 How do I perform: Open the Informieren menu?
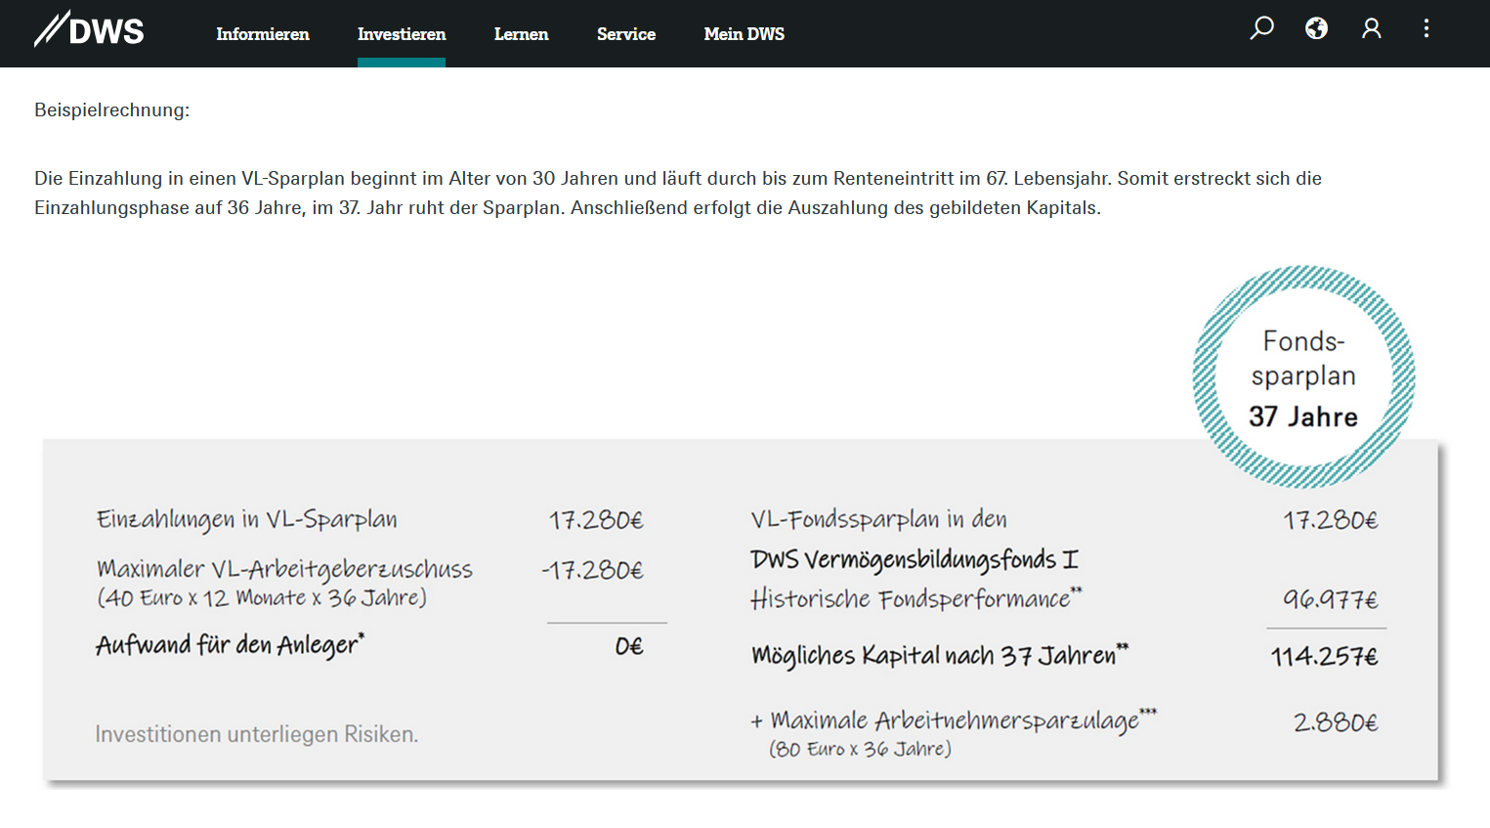[x=262, y=34]
